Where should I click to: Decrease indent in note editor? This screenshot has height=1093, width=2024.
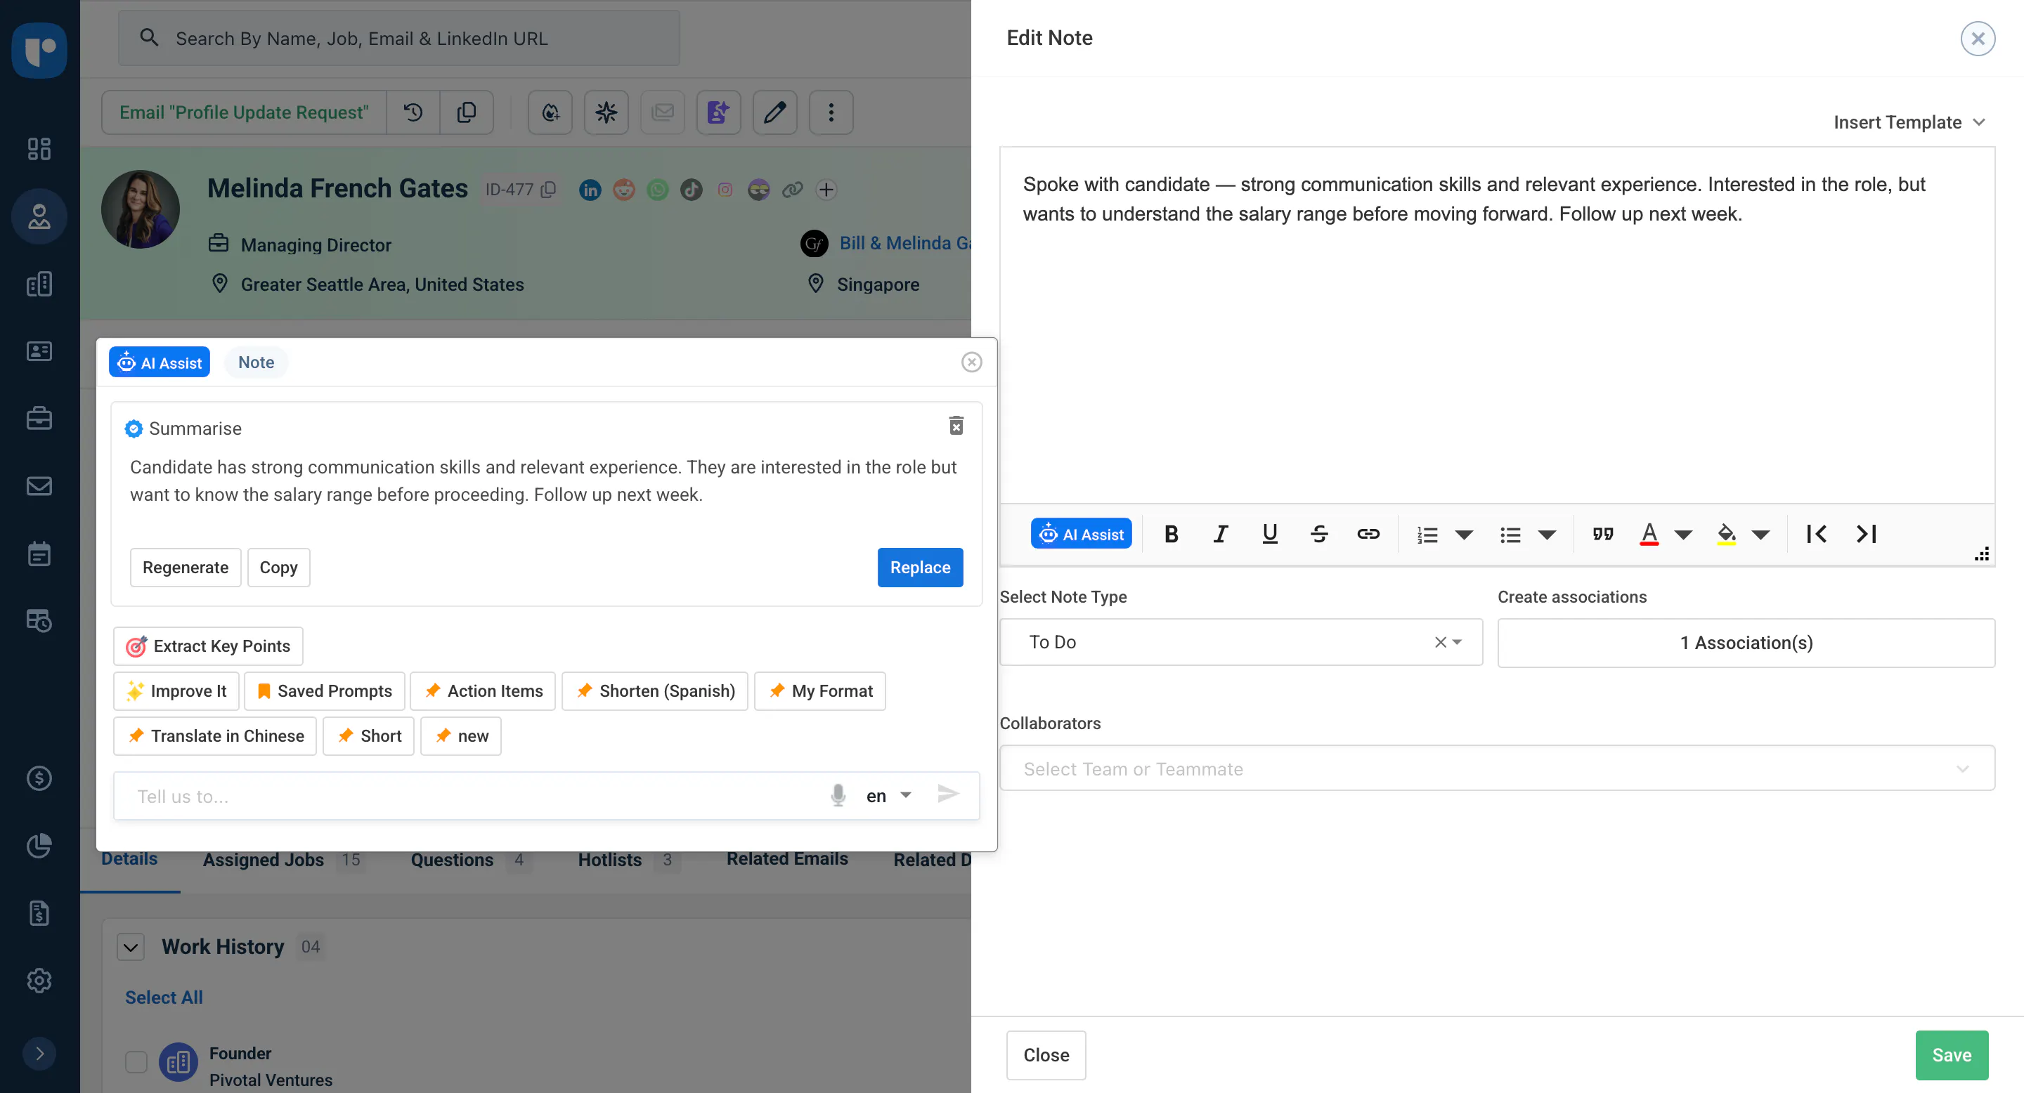(x=1817, y=534)
